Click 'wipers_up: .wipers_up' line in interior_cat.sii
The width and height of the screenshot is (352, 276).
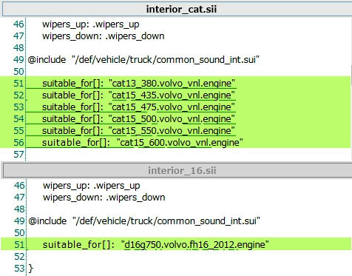tap(91, 24)
